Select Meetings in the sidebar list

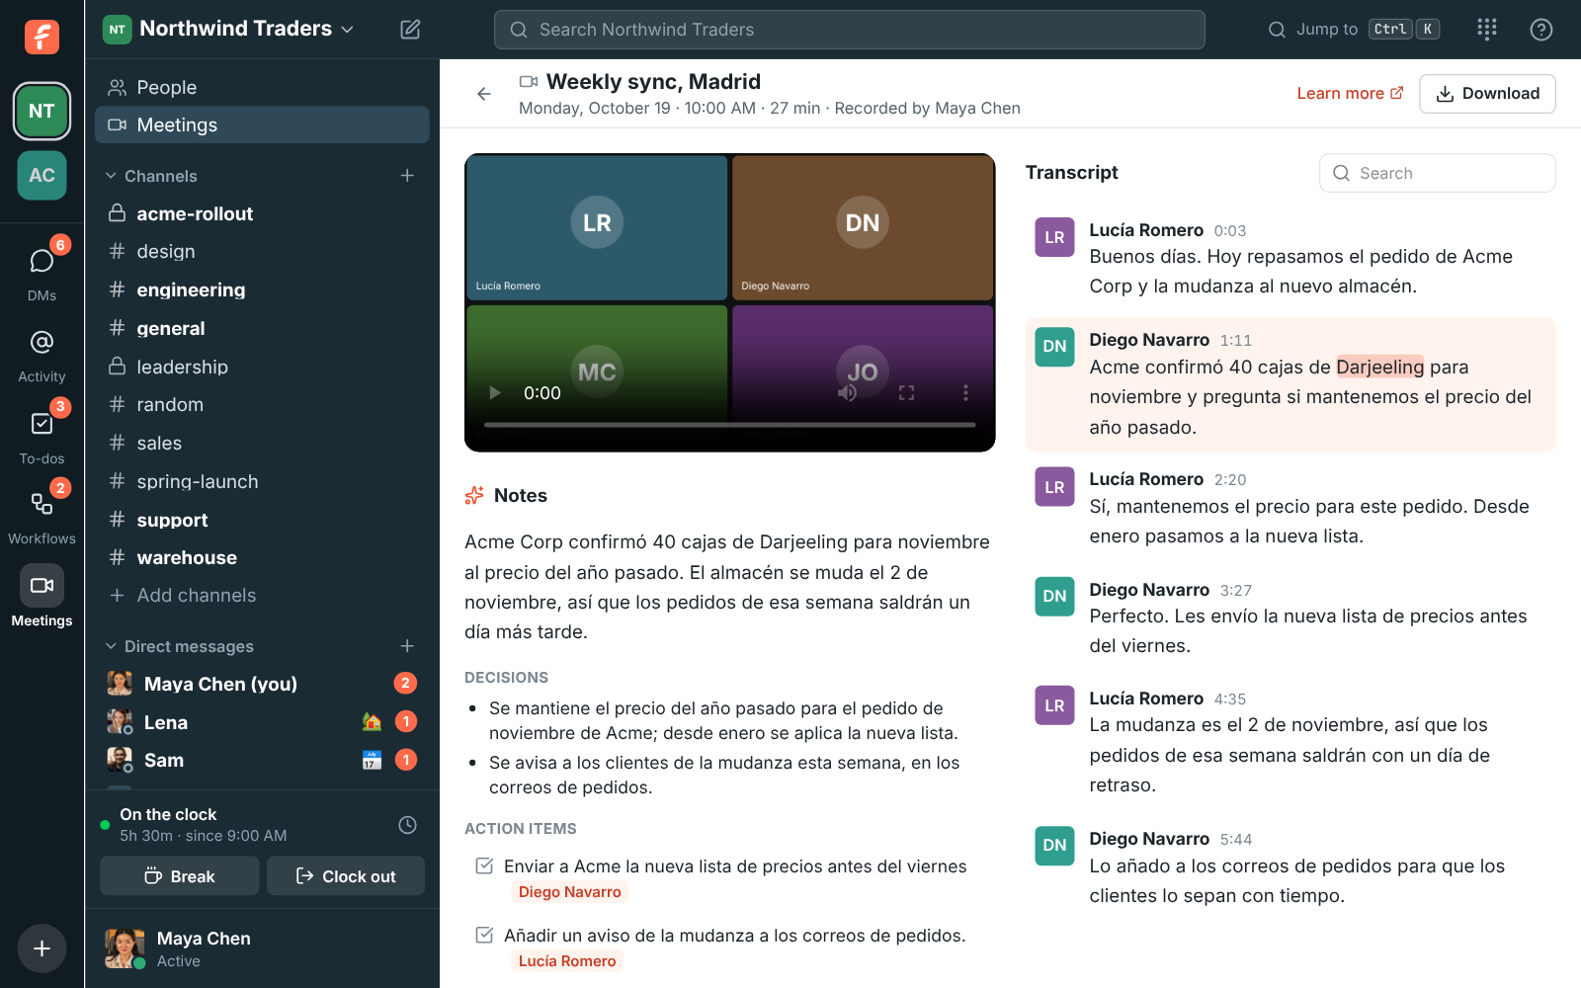click(262, 125)
